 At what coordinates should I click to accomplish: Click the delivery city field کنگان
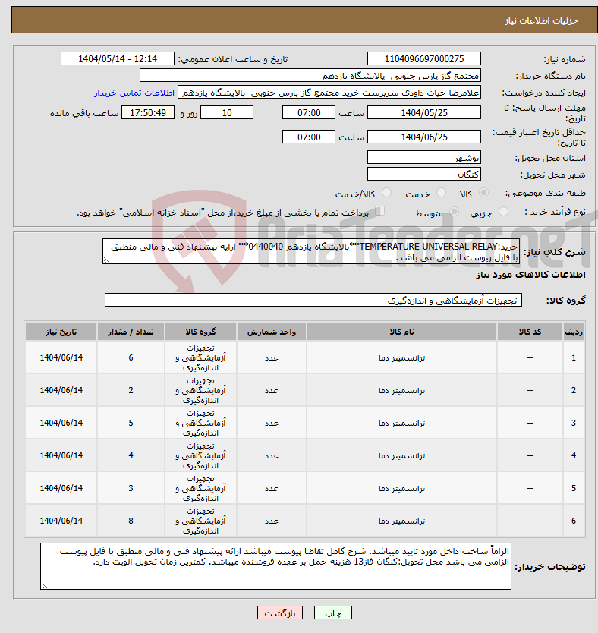(424, 175)
